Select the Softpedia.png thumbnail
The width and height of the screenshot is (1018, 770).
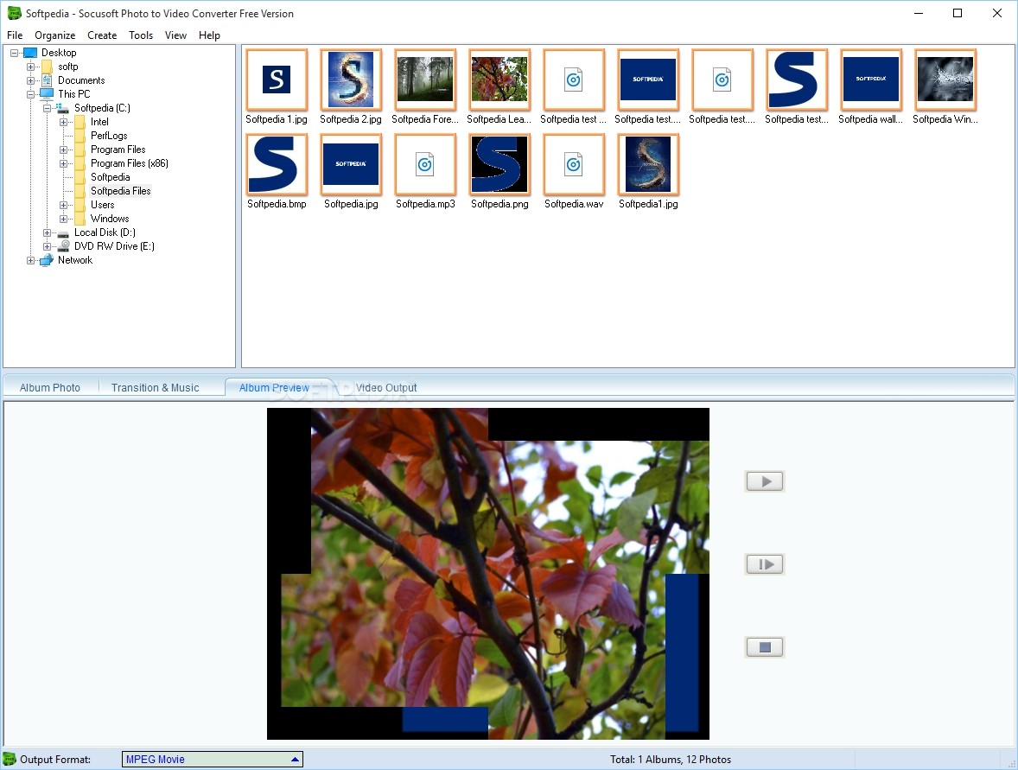tap(499, 164)
